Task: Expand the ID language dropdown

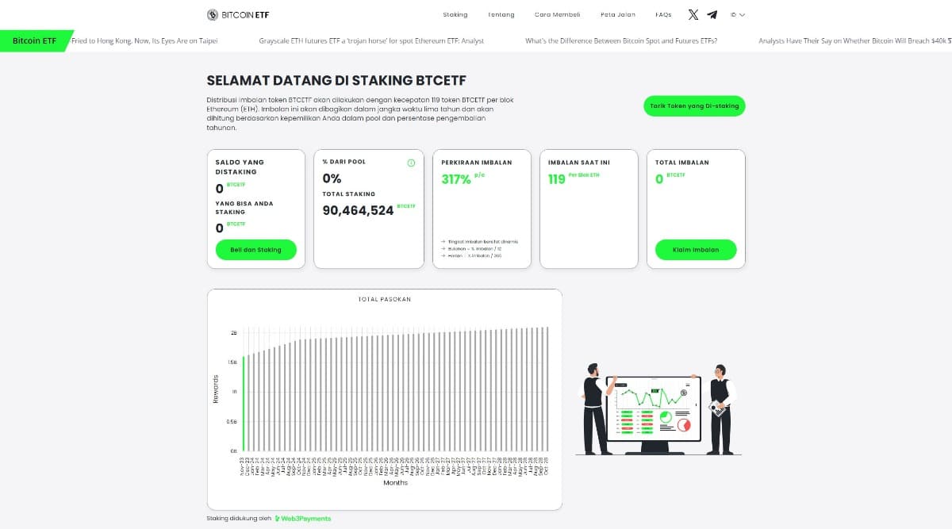Action: click(738, 14)
